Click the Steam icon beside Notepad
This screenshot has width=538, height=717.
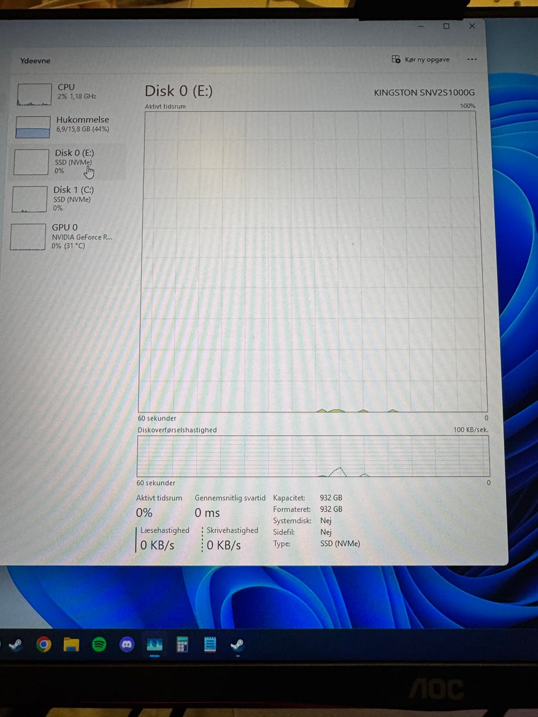click(x=238, y=645)
